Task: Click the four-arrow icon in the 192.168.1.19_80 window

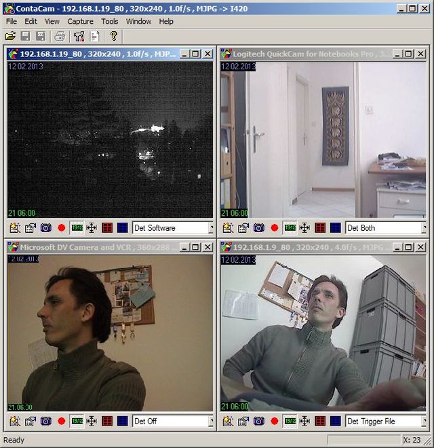Action: [92, 228]
